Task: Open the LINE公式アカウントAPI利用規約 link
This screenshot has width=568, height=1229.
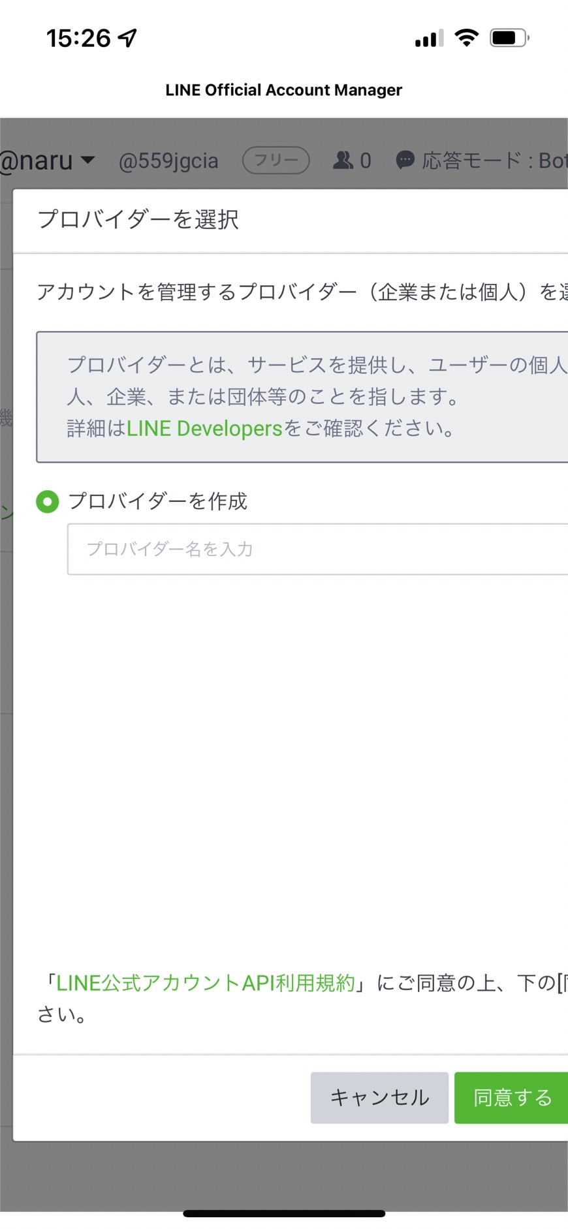Action: pyautogui.click(x=206, y=983)
